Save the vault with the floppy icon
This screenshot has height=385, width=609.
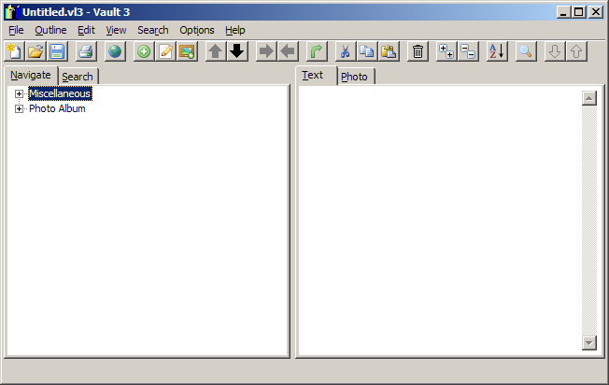57,51
